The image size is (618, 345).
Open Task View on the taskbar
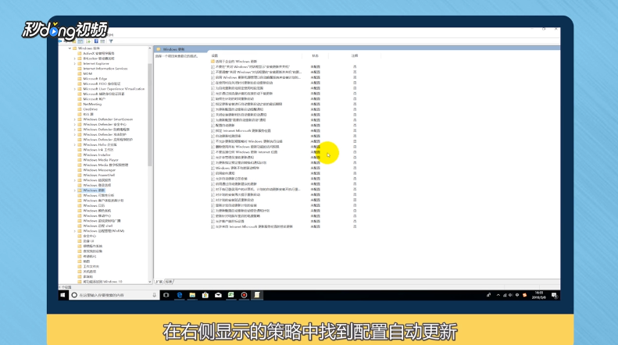[166, 295]
